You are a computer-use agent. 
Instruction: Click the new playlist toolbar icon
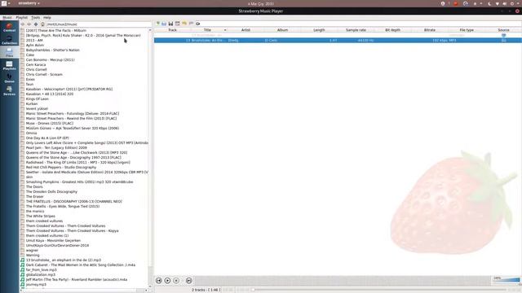click(x=157, y=24)
